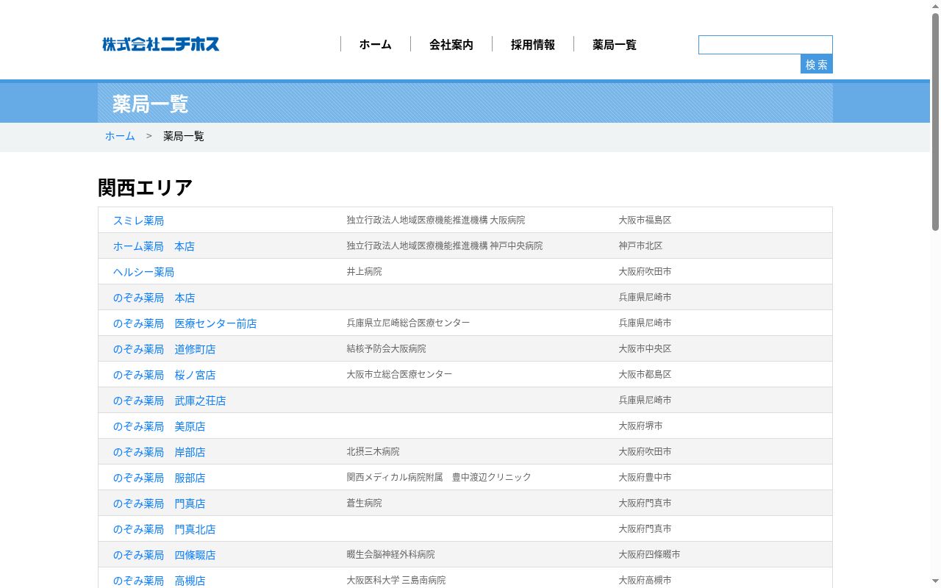
Task: Click the 検索 search button
Action: [817, 65]
